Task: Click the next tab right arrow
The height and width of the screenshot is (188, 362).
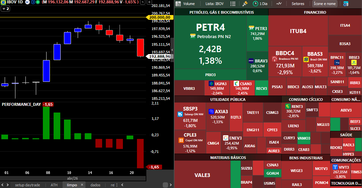Action: 8,185
